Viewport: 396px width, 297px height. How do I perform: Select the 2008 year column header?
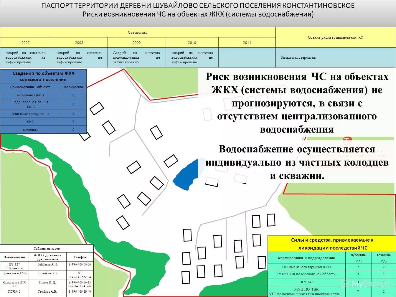79,42
